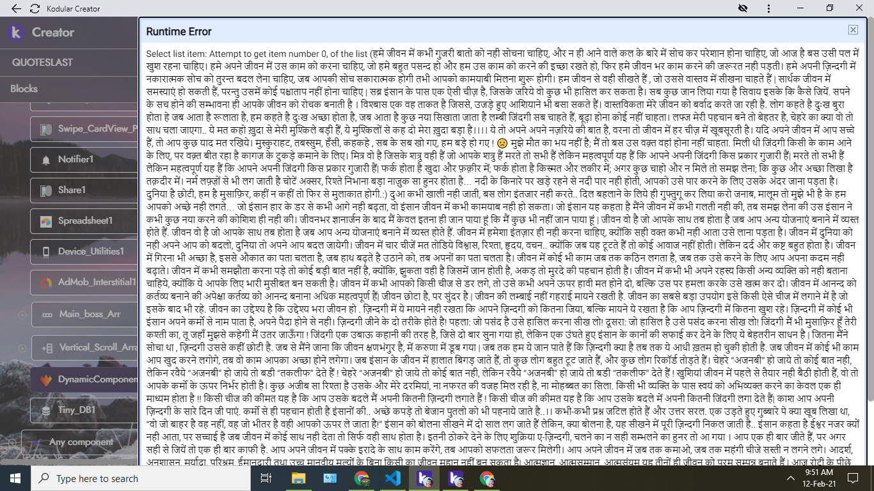
Task: Reload the Kodular Creator page
Action: 35,9
